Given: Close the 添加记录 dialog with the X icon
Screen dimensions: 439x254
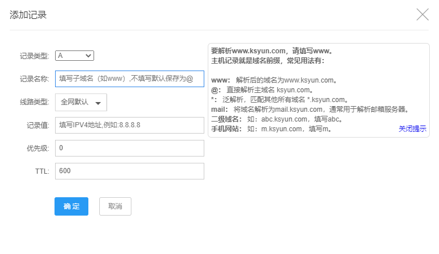Looking at the screenshot, I should point(422,14).
